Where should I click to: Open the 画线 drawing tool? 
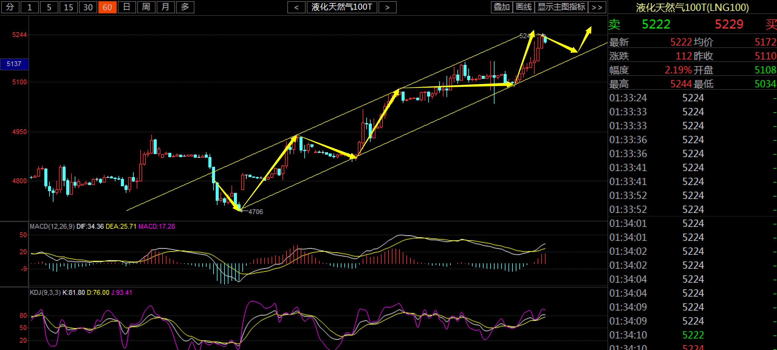pyautogui.click(x=524, y=7)
